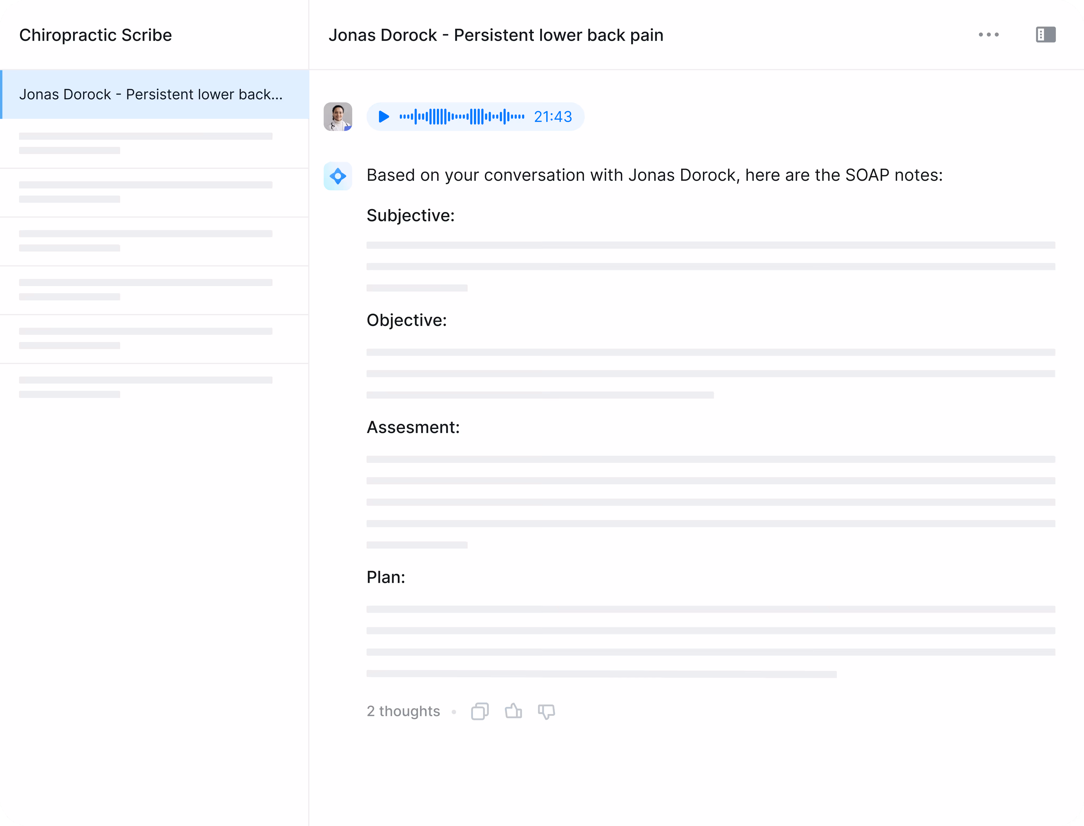1084x826 pixels.
Task: Click the Plan section heading
Action: coord(386,577)
